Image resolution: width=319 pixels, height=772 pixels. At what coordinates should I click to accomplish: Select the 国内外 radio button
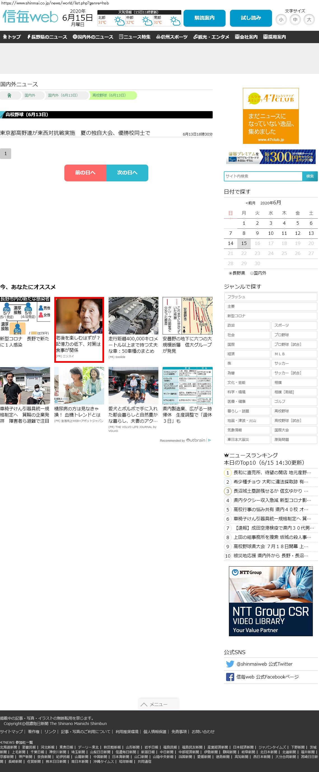pyautogui.click(x=252, y=273)
